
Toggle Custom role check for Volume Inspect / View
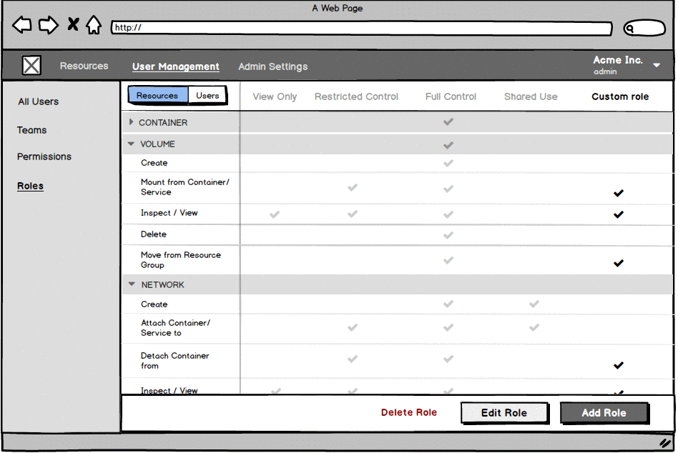[x=619, y=214]
